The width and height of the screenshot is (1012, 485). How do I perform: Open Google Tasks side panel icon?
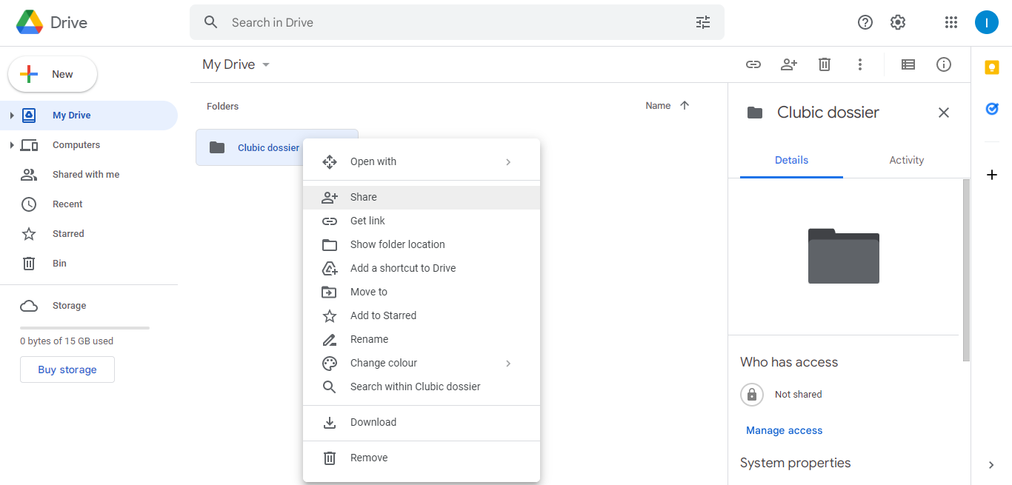pos(992,109)
